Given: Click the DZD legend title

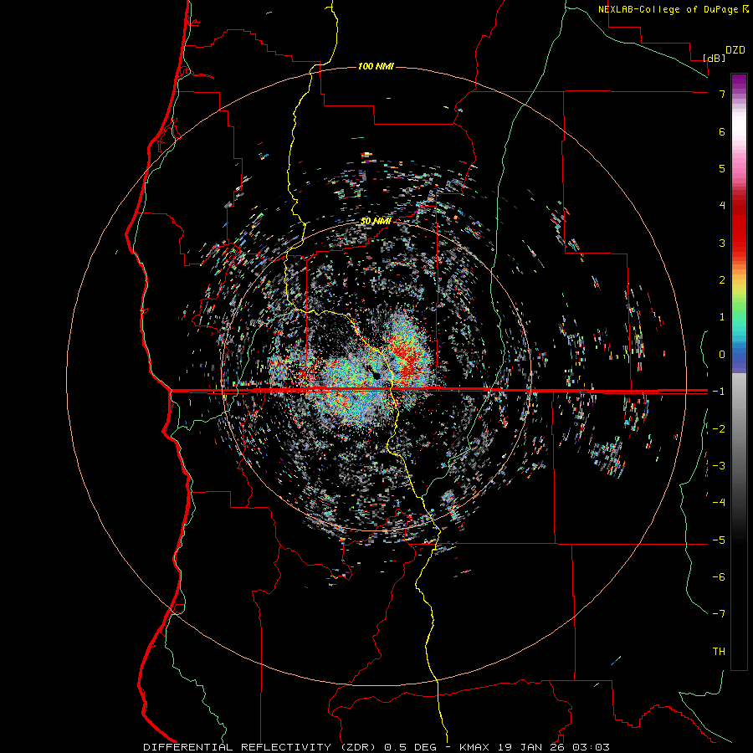Looking at the screenshot, I should 735,50.
